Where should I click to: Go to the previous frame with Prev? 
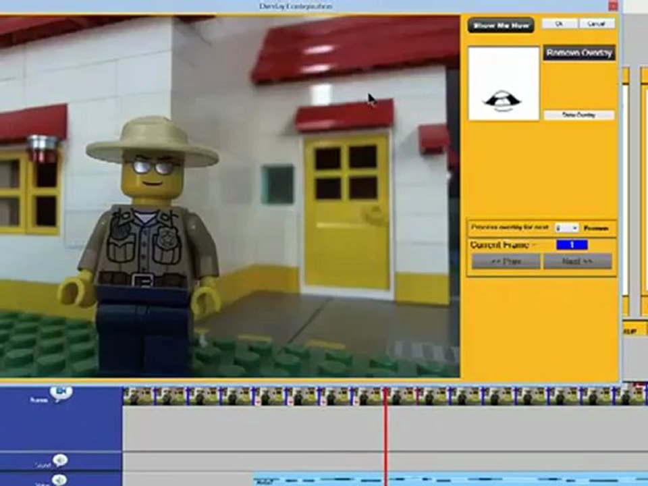pyautogui.click(x=506, y=262)
